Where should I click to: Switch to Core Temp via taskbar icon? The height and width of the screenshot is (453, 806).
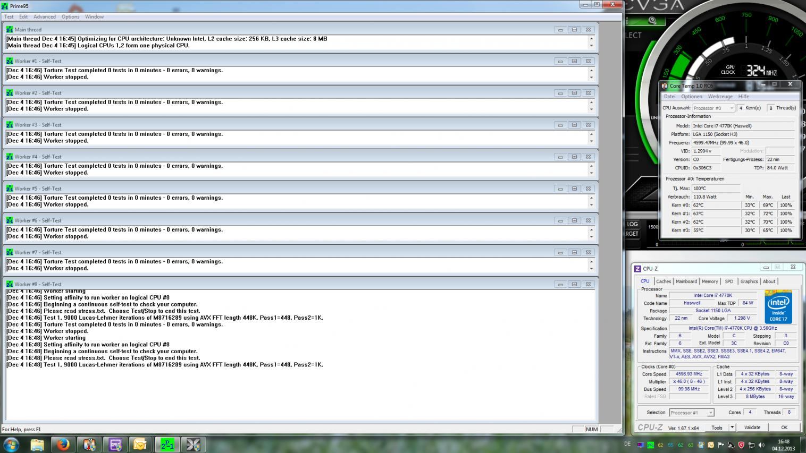coord(89,445)
